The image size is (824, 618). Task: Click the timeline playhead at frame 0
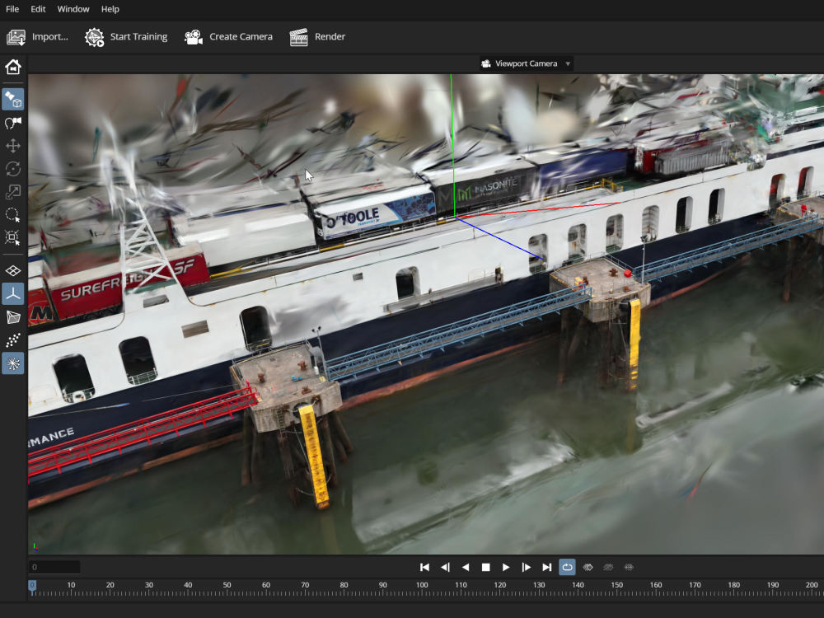coord(32,588)
